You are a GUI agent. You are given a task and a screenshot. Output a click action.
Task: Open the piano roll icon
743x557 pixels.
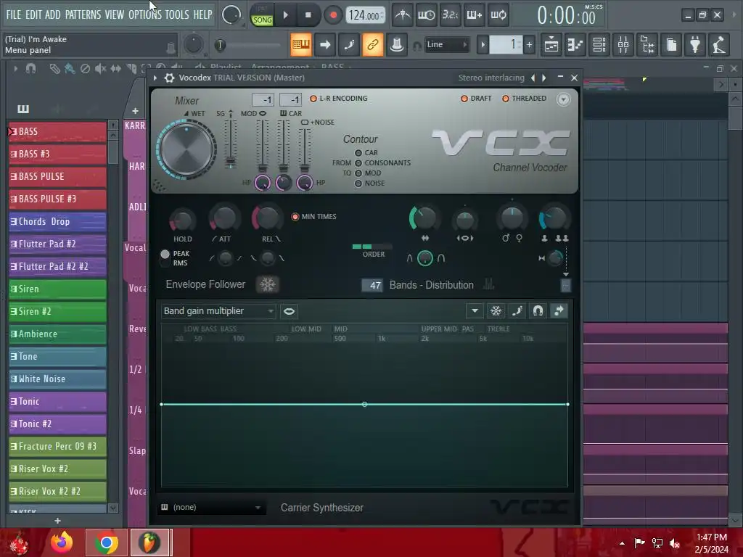[x=575, y=45]
